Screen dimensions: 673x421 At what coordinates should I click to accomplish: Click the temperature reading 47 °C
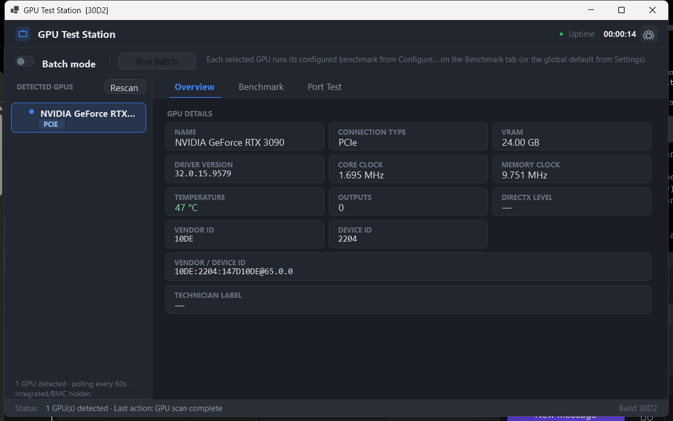coord(186,207)
